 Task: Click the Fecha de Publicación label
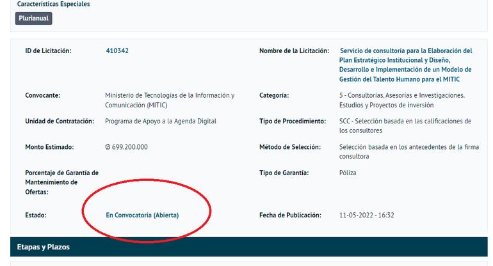tap(290, 215)
